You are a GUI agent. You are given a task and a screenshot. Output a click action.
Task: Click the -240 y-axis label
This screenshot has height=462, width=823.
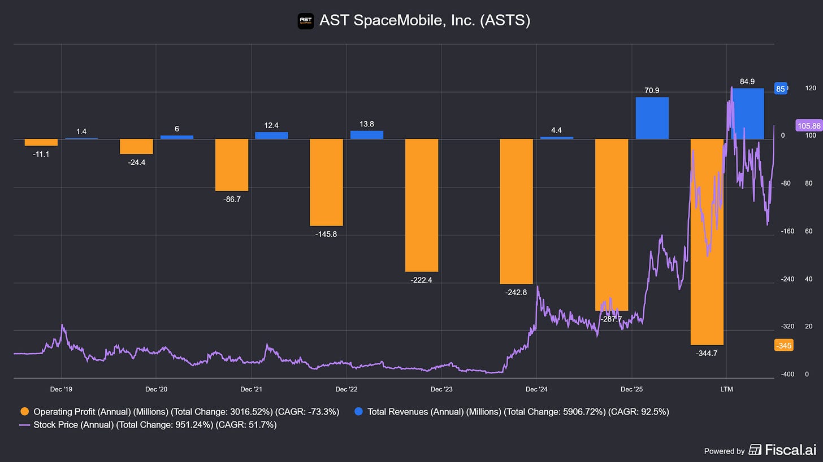pos(786,279)
